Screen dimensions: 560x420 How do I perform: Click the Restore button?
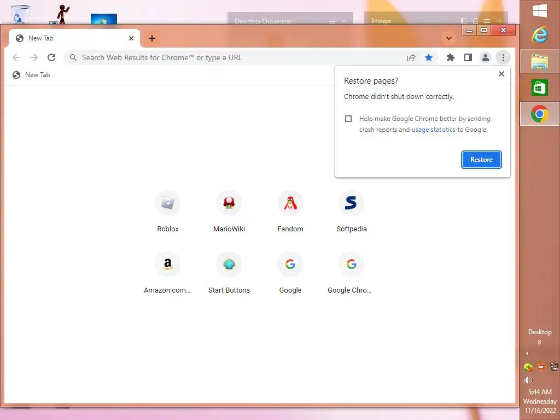481,160
